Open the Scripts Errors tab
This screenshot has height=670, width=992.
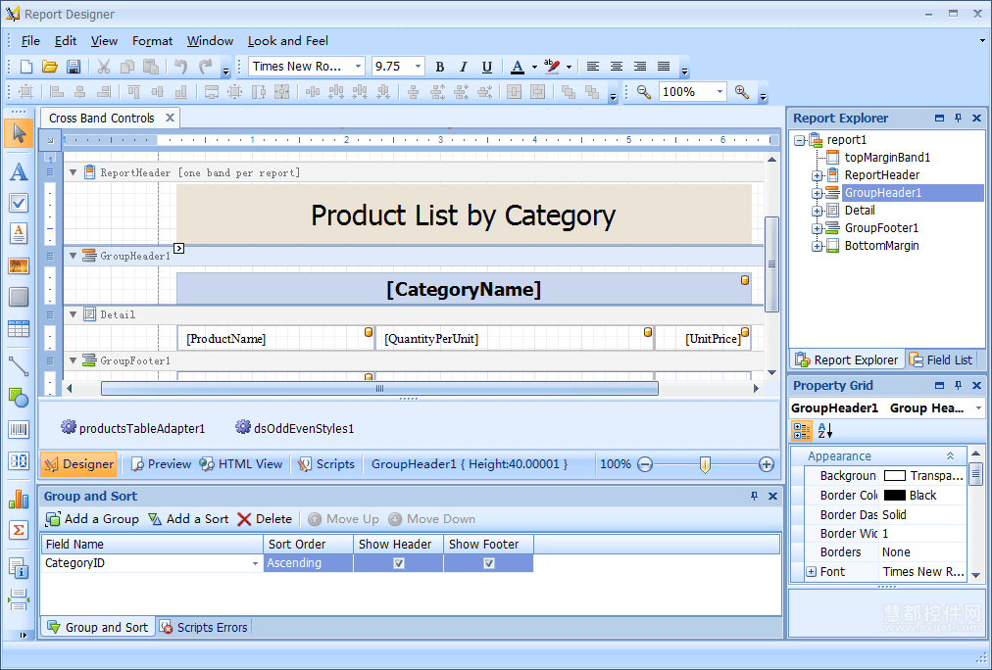[x=204, y=627]
